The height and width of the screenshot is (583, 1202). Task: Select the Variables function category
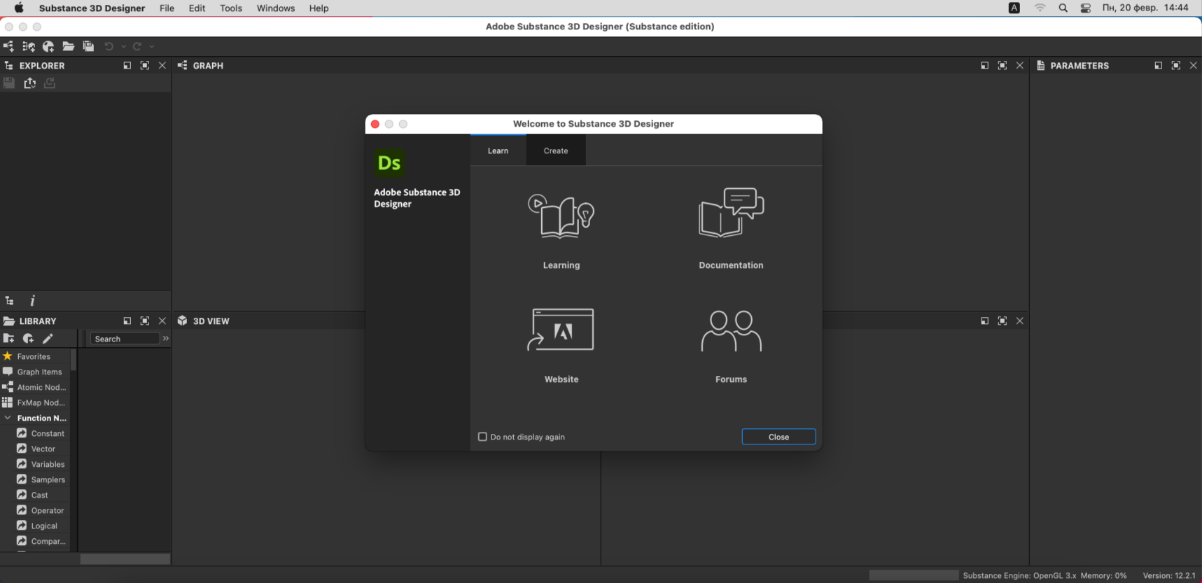coord(41,464)
